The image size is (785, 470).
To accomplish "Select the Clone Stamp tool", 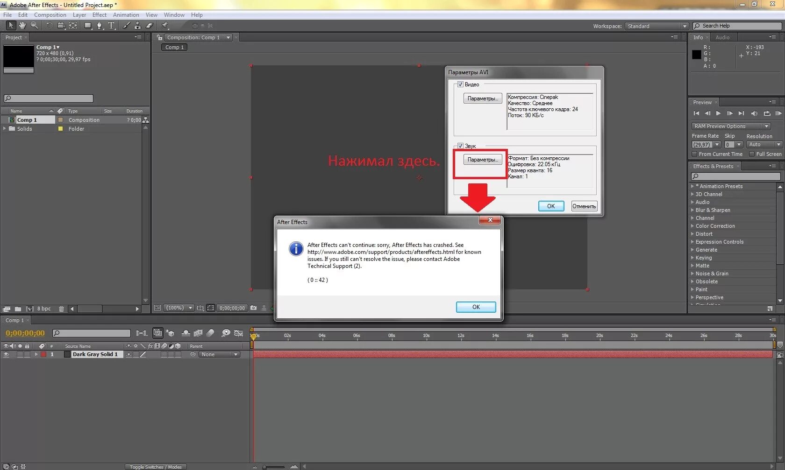I will (137, 26).
